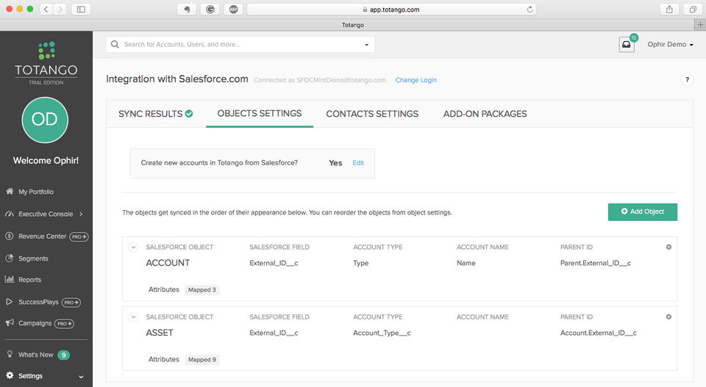
Task: Open the Ophir Demo user menu
Action: pos(670,44)
